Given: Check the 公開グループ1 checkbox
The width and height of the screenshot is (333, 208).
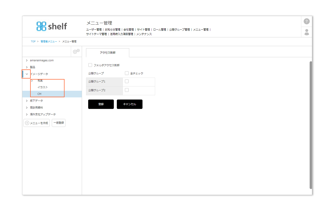Looking at the screenshot, I should tap(127, 81).
